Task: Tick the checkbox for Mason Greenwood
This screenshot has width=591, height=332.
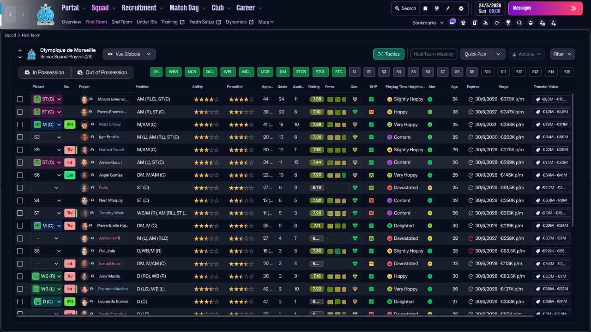Action: pos(20,99)
